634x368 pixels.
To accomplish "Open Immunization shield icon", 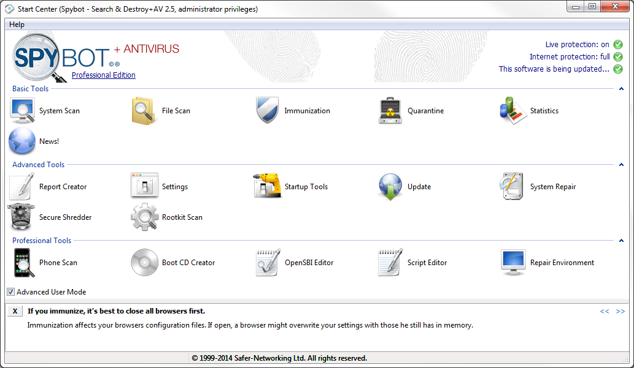I will coord(267,110).
